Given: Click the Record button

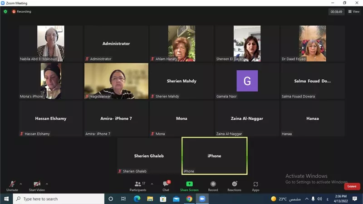Looking at the screenshot, I should [213, 186].
